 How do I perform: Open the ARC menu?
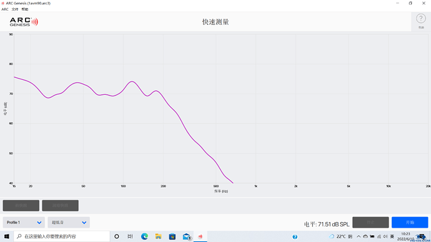click(5, 9)
